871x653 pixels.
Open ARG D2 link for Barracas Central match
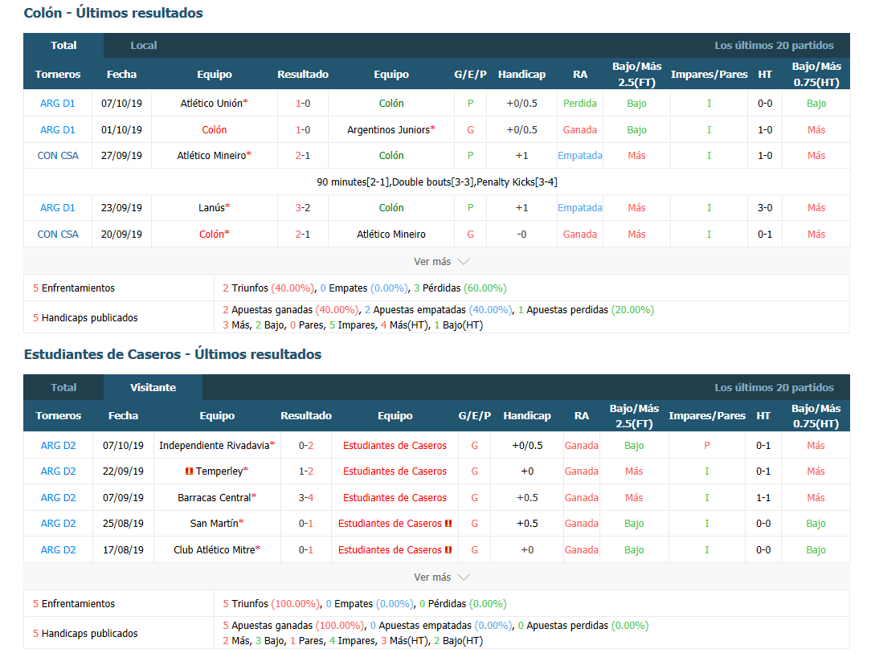tap(59, 497)
